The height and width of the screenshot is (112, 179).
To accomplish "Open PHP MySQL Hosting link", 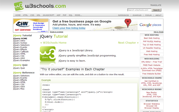I will 152,41.
